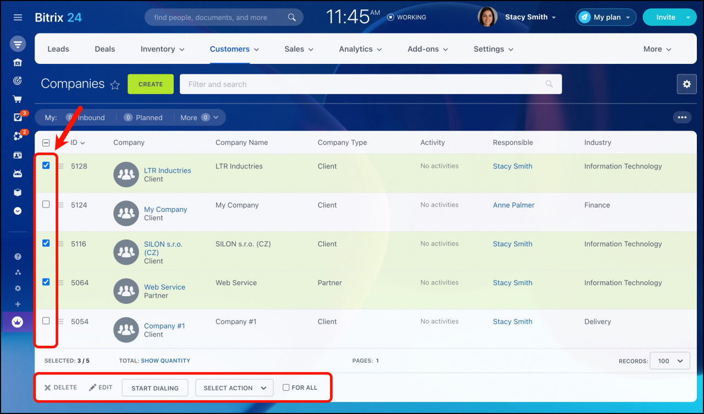Open the hamburger main menu
This screenshot has height=414, width=704.
(x=18, y=18)
